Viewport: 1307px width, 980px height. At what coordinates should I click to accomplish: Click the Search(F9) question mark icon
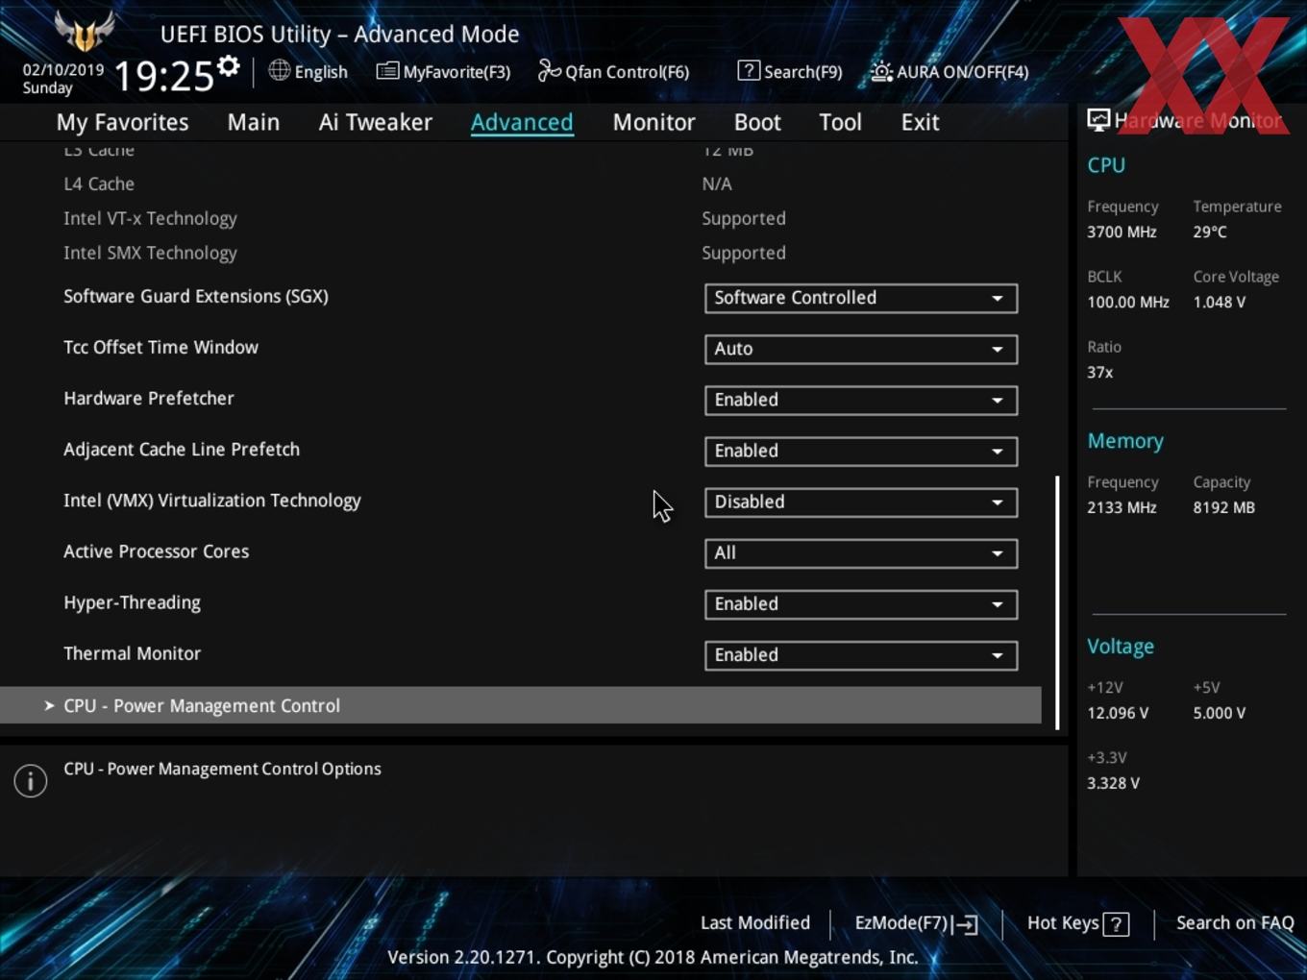[749, 70]
